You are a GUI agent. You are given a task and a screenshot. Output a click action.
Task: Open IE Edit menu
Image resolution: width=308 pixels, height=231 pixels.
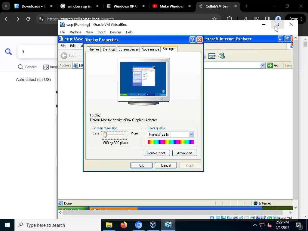[x=73, y=46]
